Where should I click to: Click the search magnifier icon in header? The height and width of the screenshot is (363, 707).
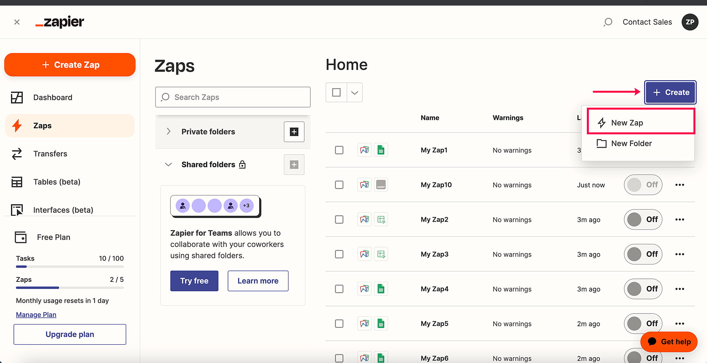click(608, 22)
